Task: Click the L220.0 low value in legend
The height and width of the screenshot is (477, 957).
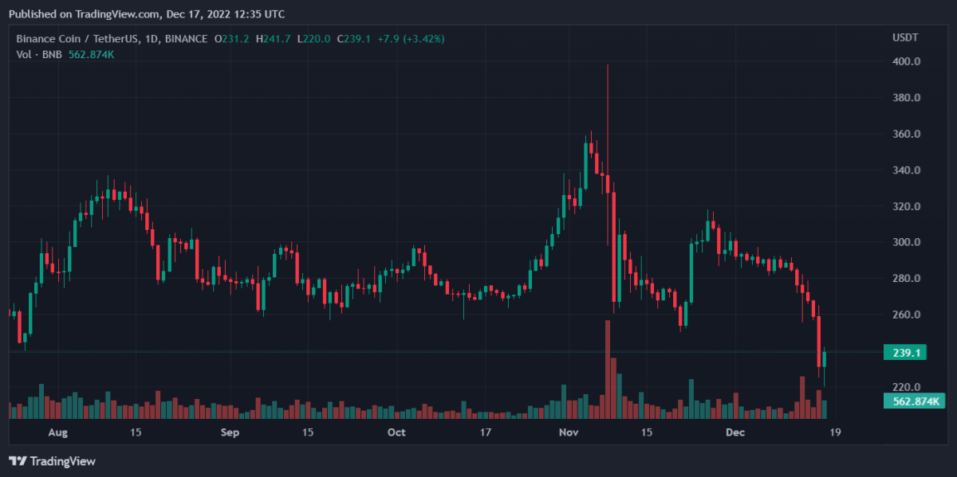Action: point(316,38)
